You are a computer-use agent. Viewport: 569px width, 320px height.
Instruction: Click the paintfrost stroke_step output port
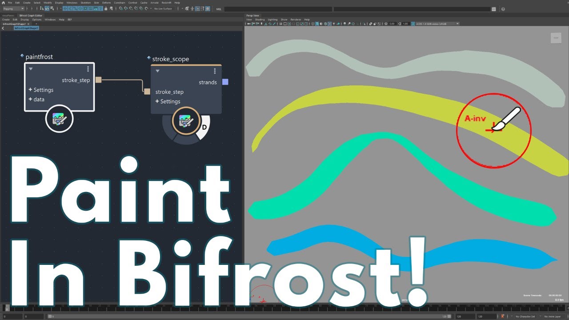click(98, 80)
